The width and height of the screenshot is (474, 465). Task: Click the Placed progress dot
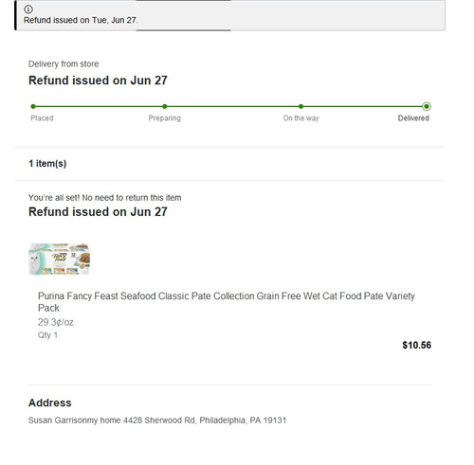[33, 106]
